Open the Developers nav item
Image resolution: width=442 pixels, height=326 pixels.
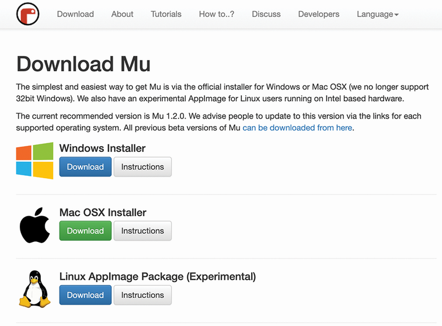pos(319,14)
